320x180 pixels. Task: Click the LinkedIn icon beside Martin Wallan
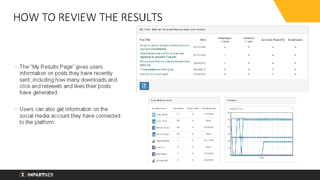[154, 134]
